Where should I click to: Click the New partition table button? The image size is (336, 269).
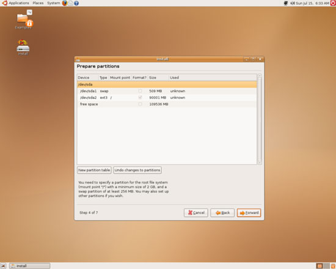pyautogui.click(x=94, y=170)
